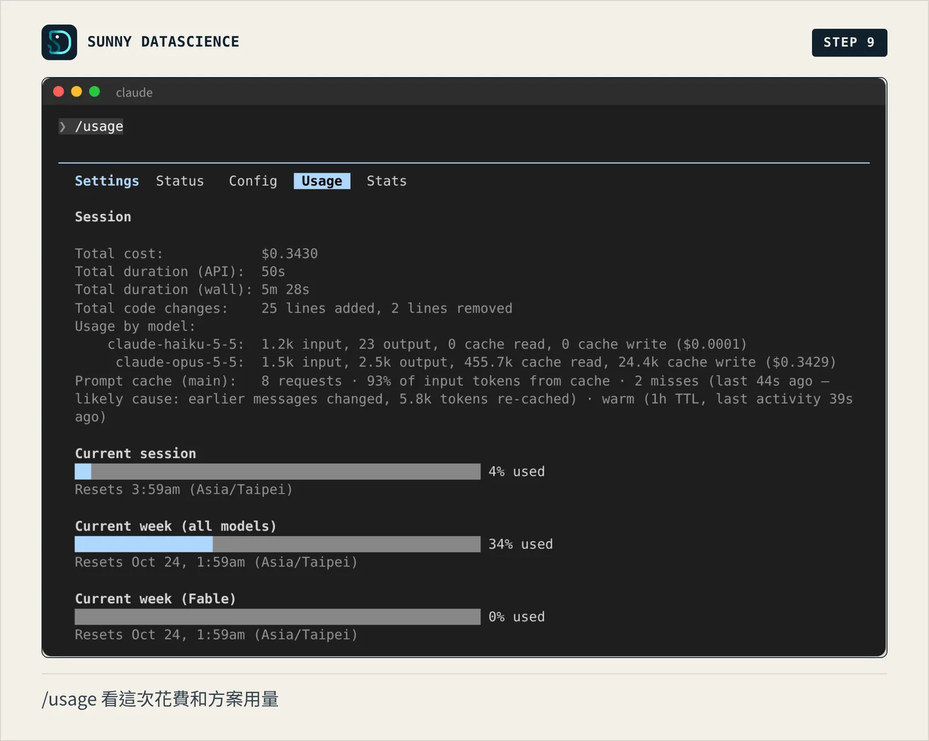Click the 'Current week (Fable)' heading
Screen dimensions: 929x741
point(156,598)
